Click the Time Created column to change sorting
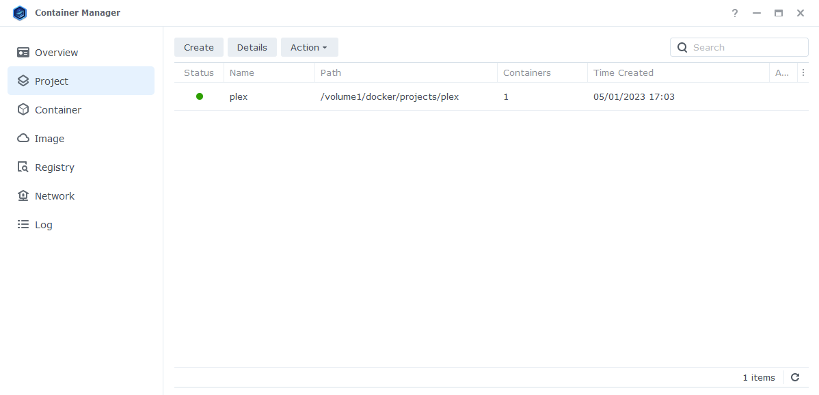The width and height of the screenshot is (819, 395). 623,72
